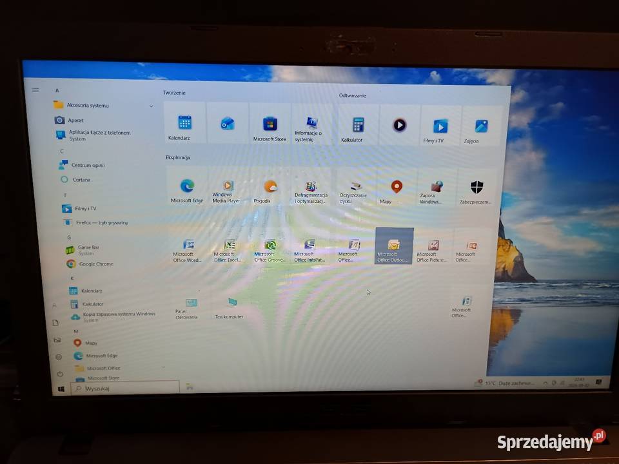Open the media player tile with the round play icon
The height and width of the screenshot is (464, 619).
coord(399,126)
